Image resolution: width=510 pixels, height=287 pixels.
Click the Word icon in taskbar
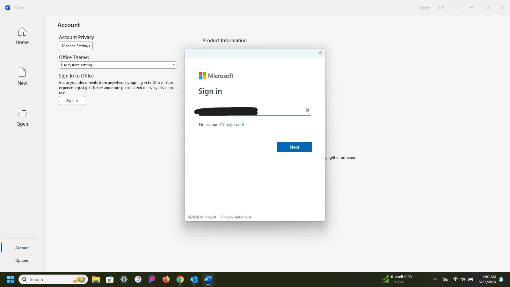coord(208,279)
